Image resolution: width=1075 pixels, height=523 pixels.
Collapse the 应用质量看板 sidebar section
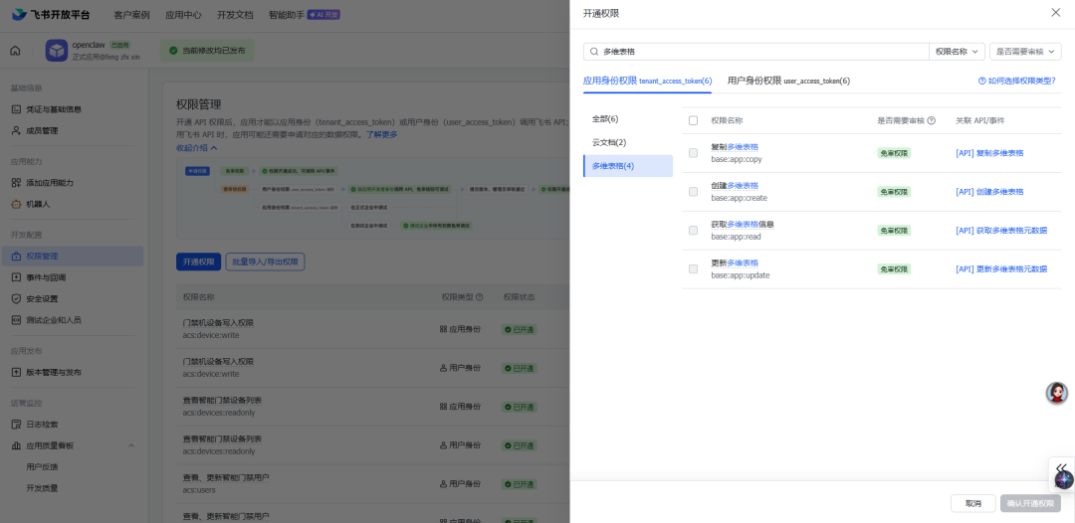(131, 445)
